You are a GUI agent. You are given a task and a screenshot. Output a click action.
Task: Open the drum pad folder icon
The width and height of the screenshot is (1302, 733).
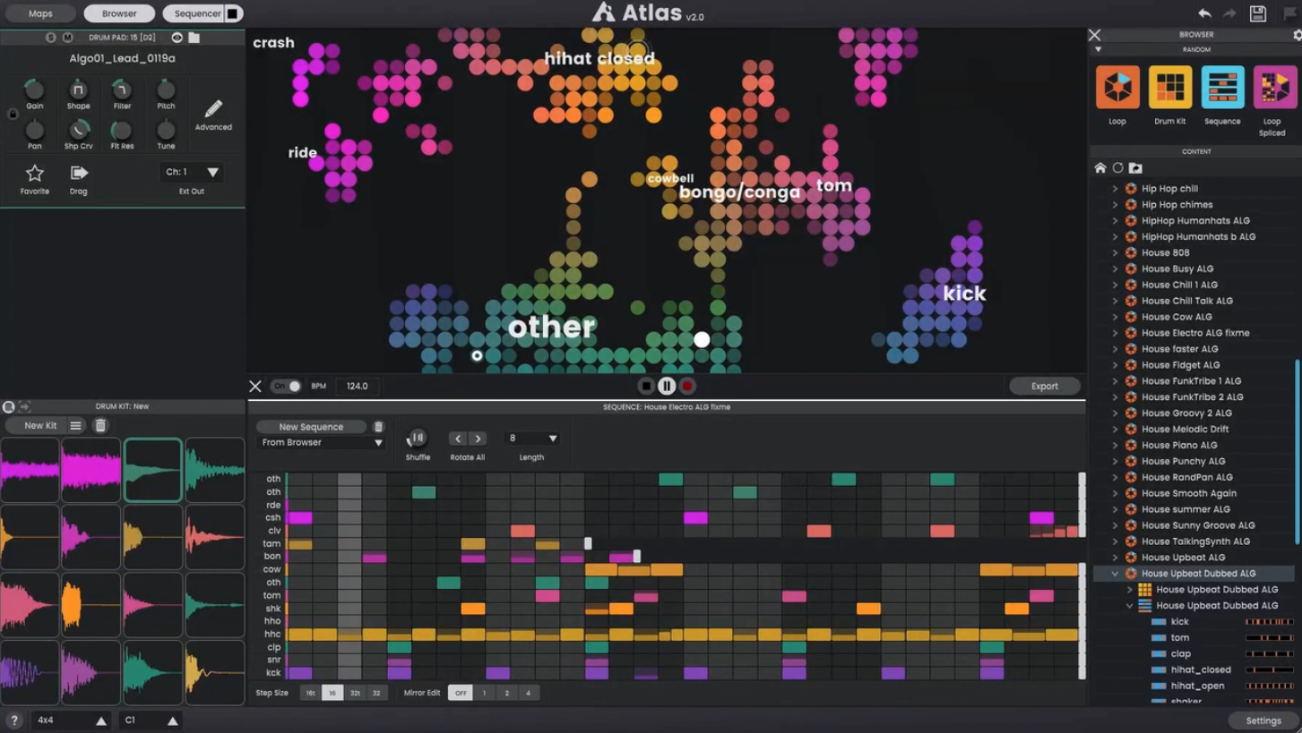click(194, 38)
